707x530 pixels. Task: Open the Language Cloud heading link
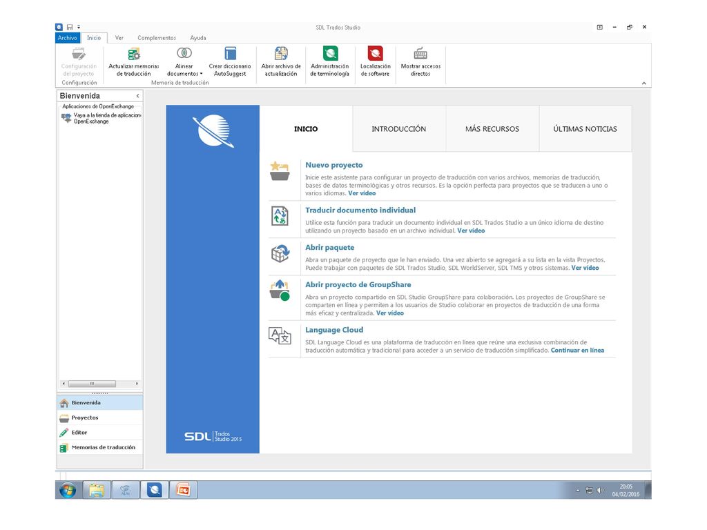(334, 330)
